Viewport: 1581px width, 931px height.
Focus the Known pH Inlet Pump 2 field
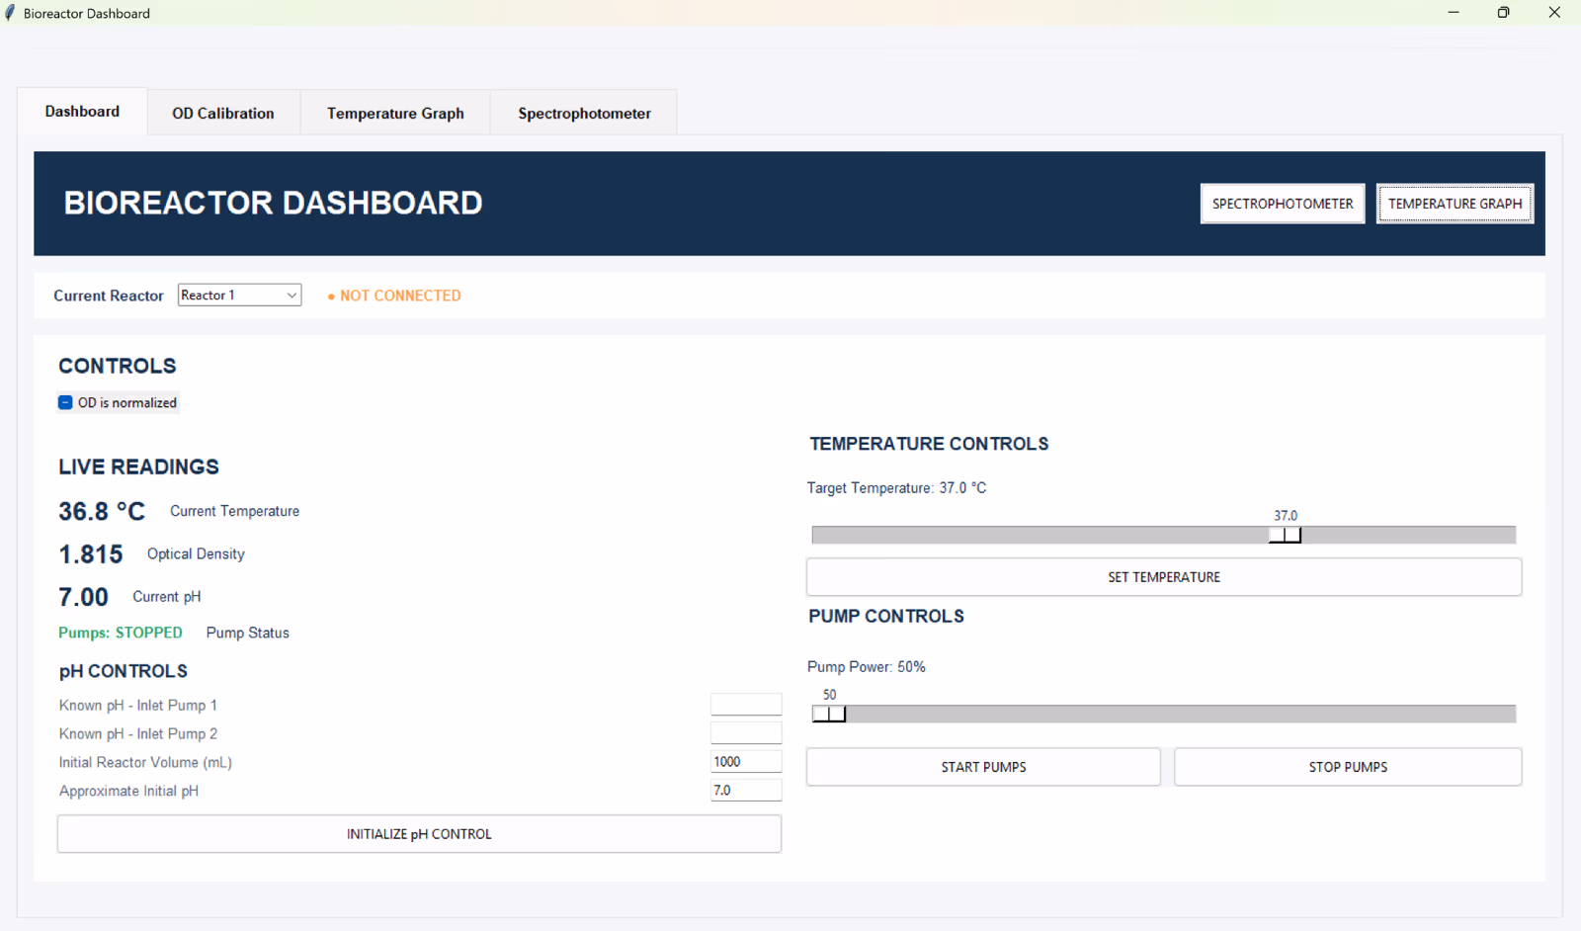pos(746,733)
